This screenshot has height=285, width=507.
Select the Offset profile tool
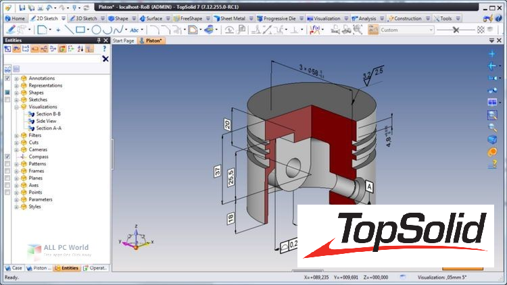pos(193,30)
